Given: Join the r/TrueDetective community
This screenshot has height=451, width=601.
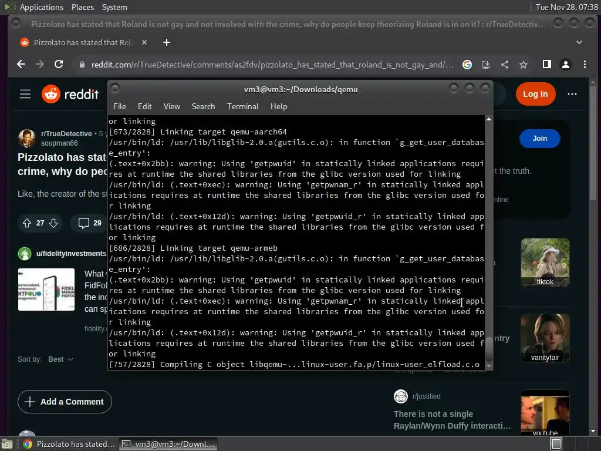Looking at the screenshot, I should pyautogui.click(x=540, y=139).
